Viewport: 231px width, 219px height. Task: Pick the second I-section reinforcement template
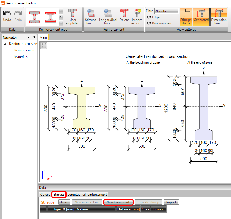click(x=50, y=17)
